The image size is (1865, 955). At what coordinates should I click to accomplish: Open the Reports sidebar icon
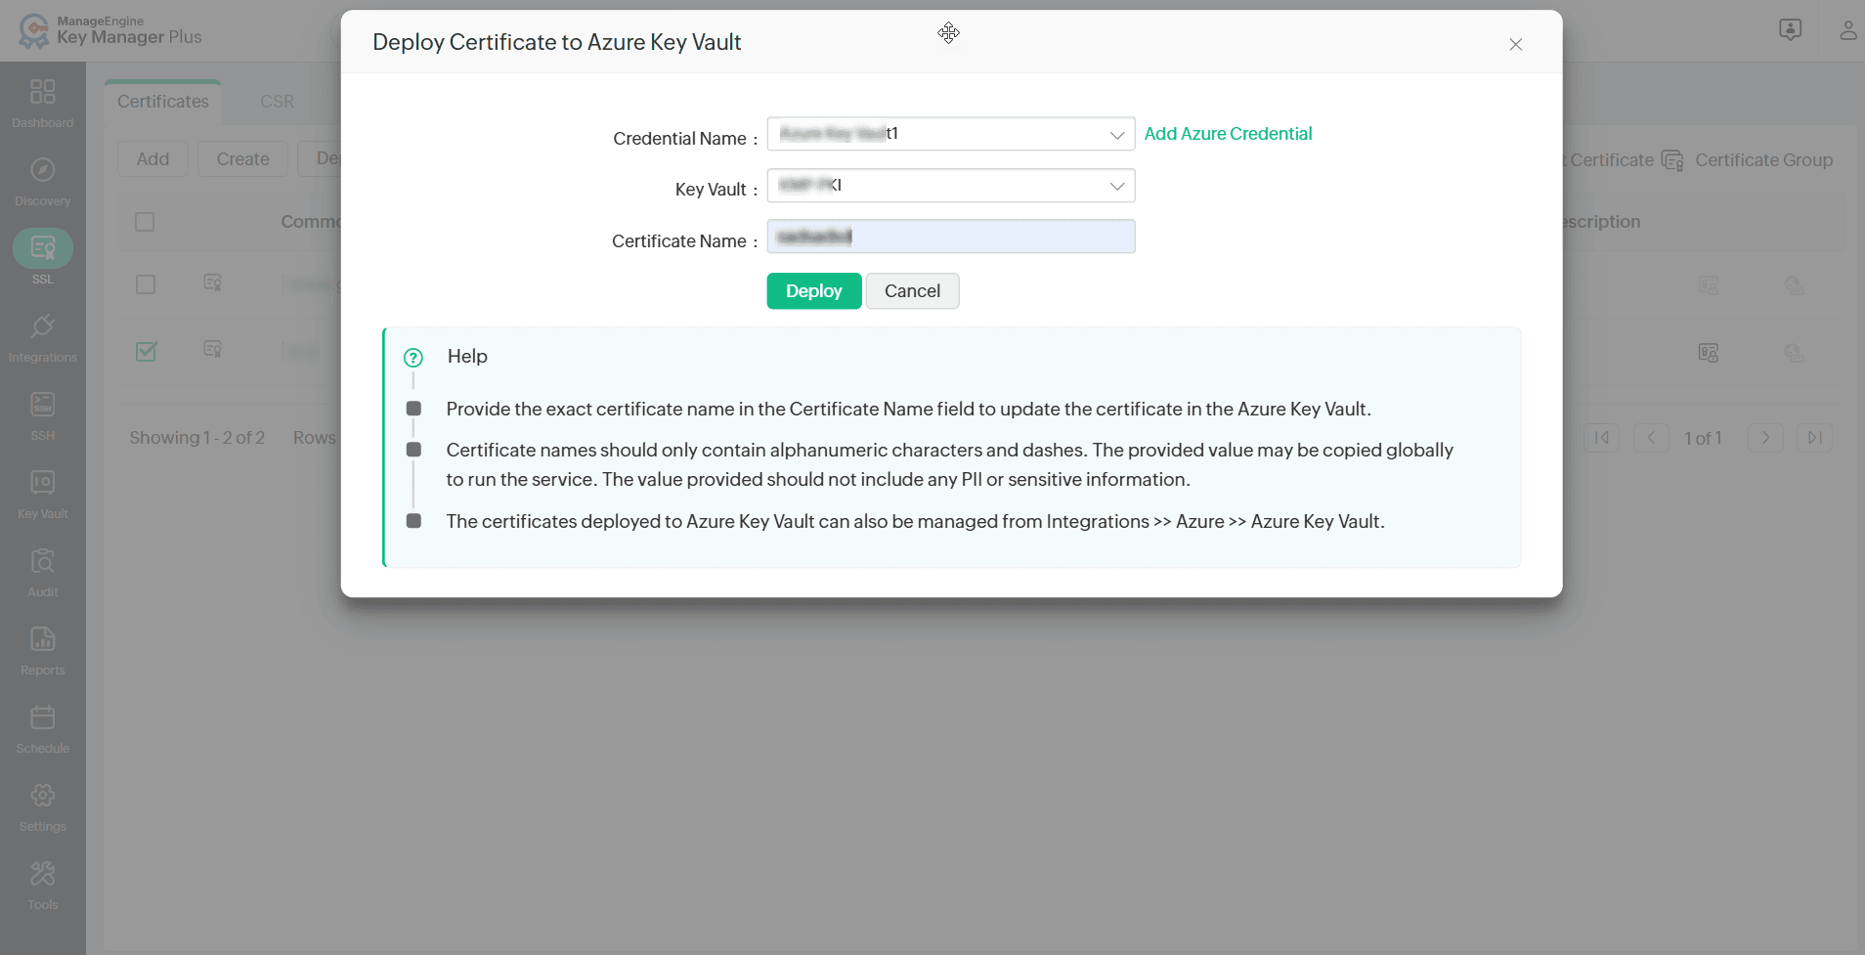click(43, 639)
